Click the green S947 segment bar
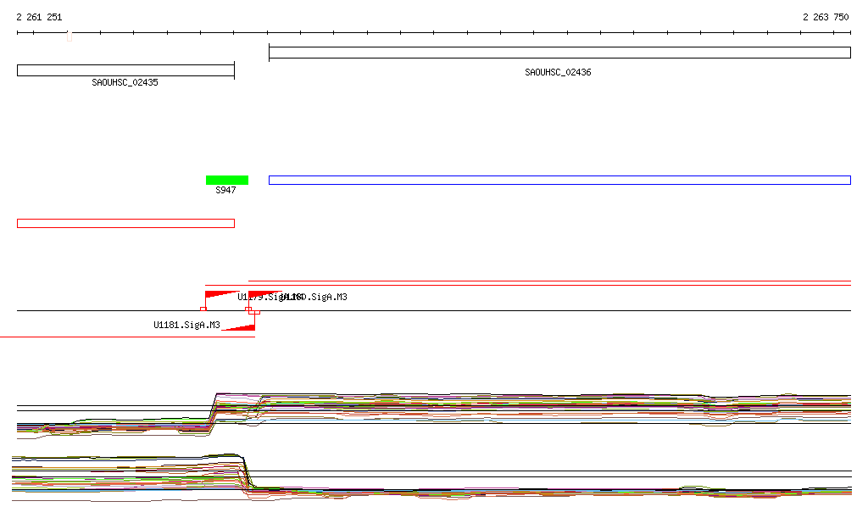Image resolution: width=868 pixels, height=518 pixels. coord(226,180)
